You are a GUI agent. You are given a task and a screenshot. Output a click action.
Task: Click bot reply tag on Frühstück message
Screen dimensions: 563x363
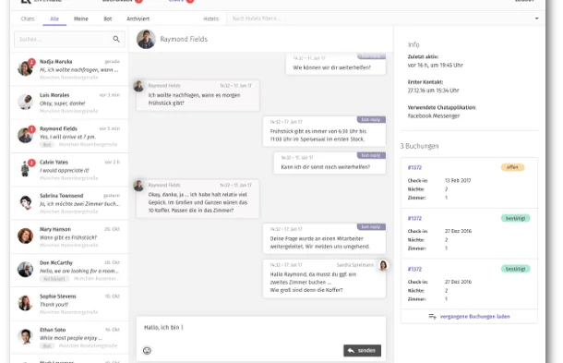pyautogui.click(x=371, y=119)
